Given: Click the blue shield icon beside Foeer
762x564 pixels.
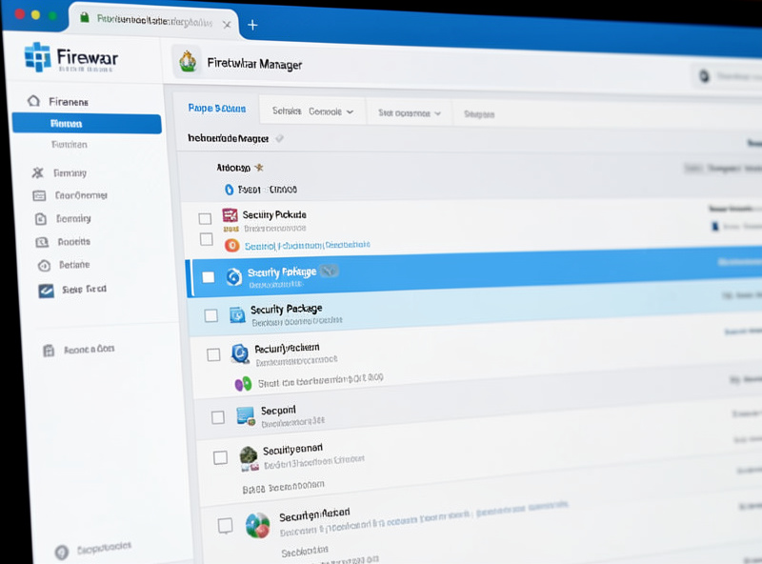Looking at the screenshot, I should point(230,190).
